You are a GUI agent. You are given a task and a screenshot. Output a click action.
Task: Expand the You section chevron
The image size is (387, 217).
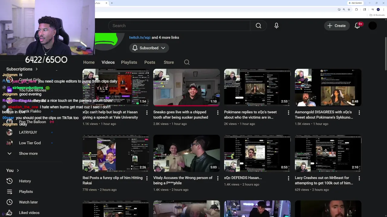[18, 171]
